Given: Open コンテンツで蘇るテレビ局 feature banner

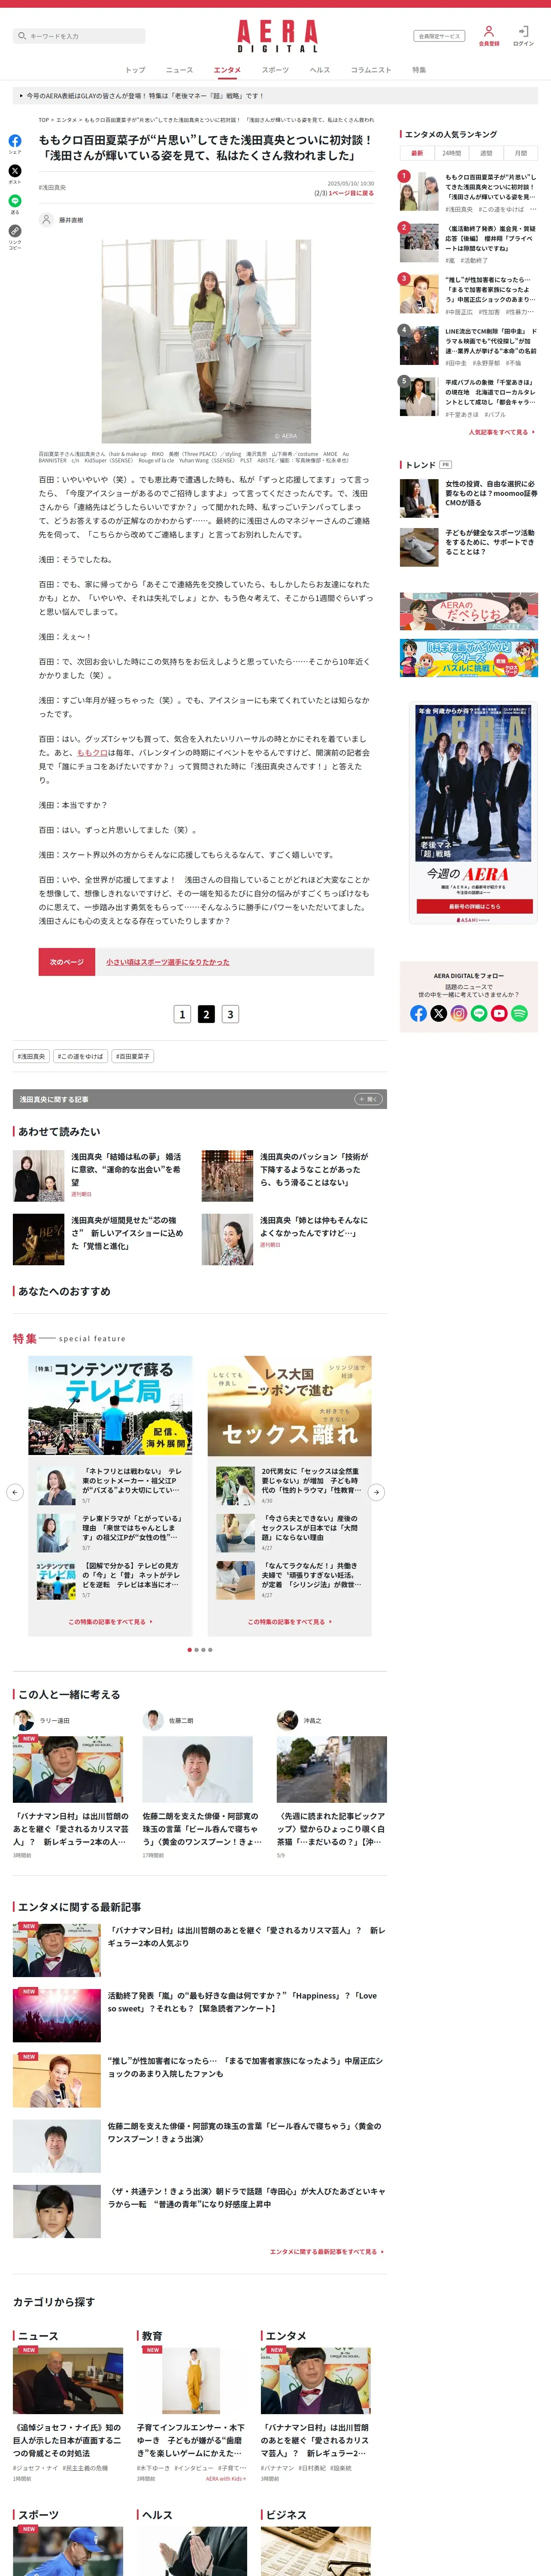Looking at the screenshot, I should click(110, 1406).
